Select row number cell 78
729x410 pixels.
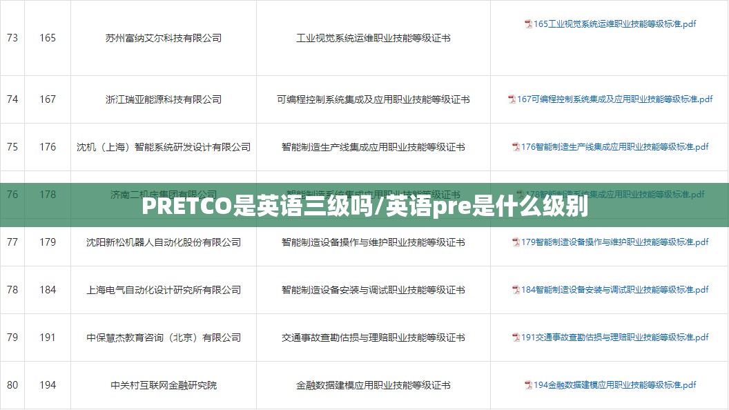(x=12, y=290)
